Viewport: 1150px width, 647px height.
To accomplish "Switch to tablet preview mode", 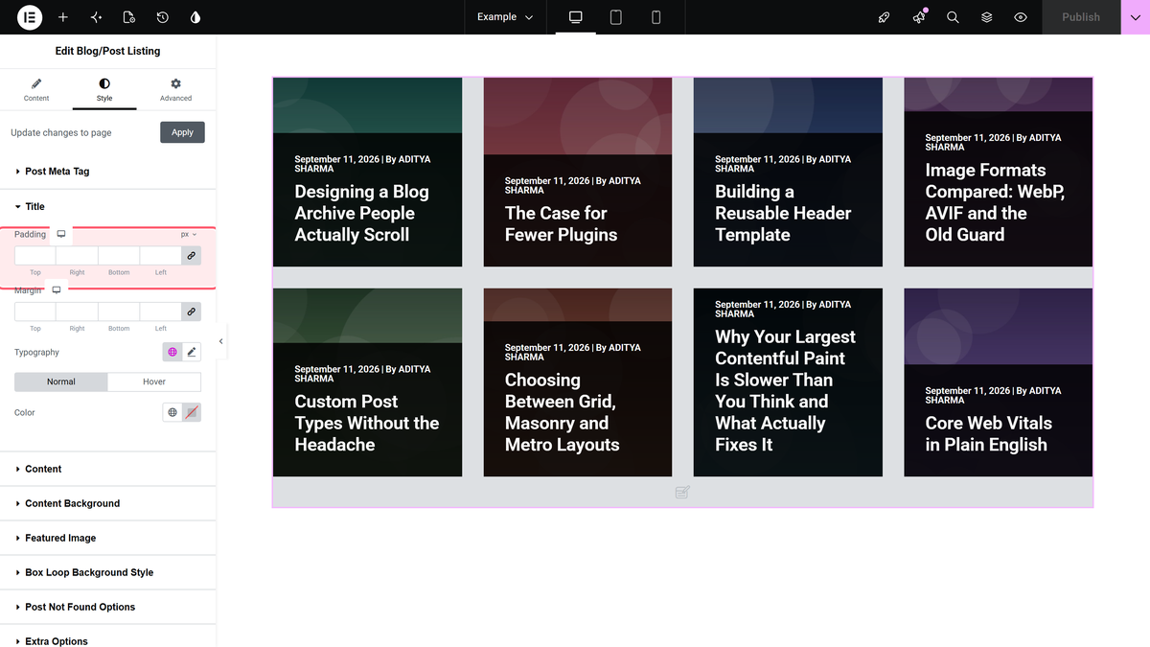I will (x=616, y=17).
